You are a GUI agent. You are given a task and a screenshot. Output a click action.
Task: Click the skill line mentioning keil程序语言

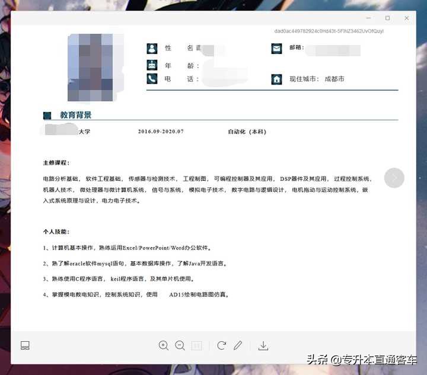click(119, 279)
